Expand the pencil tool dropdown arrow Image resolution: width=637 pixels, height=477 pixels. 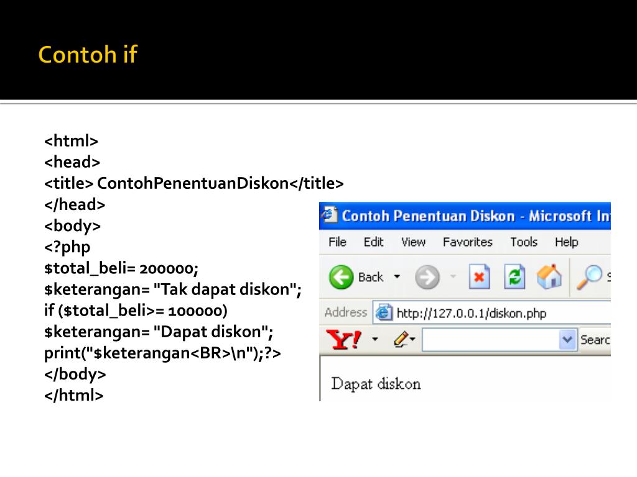point(413,339)
